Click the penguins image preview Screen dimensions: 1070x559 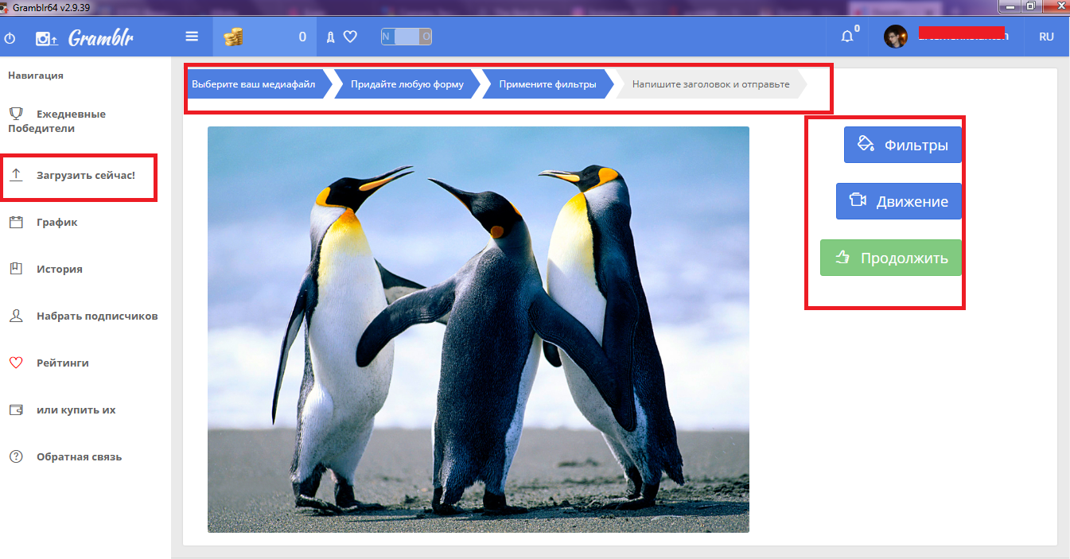(478, 329)
